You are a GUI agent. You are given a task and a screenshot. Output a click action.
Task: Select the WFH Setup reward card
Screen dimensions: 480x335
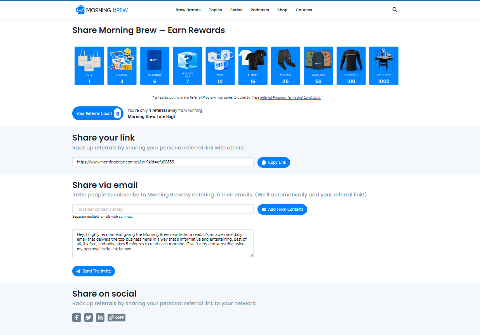tap(384, 66)
